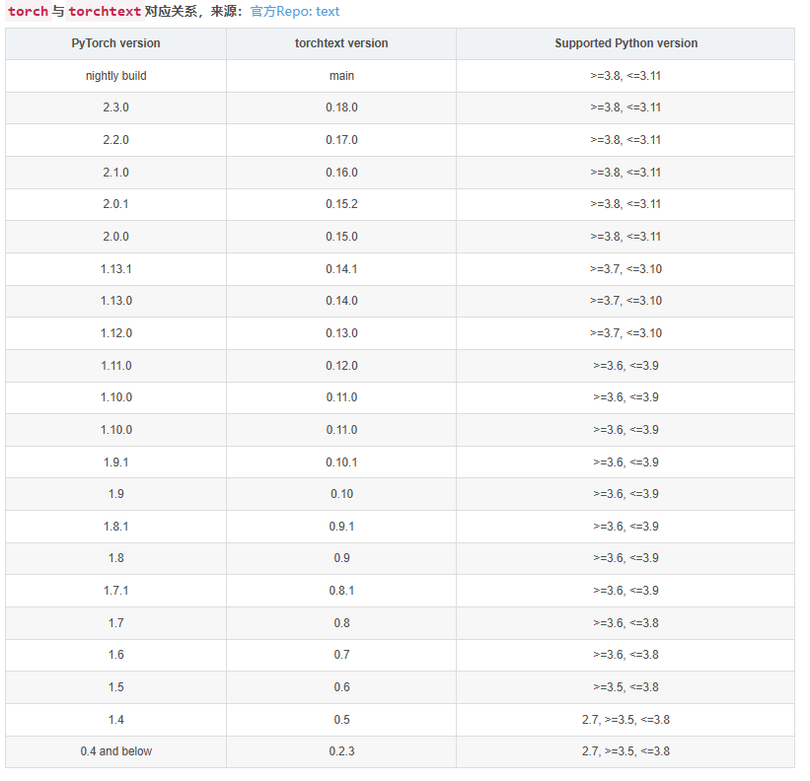Click the red 'torch' code label in heading
The image size is (810, 781).
click(x=28, y=12)
